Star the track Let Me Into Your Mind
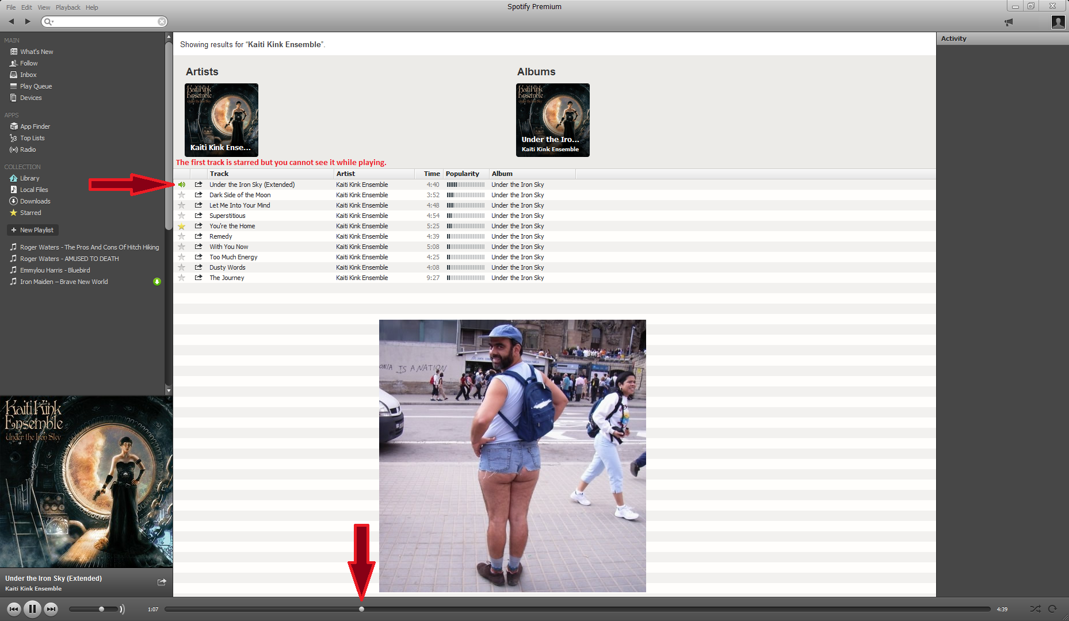 pyautogui.click(x=182, y=205)
